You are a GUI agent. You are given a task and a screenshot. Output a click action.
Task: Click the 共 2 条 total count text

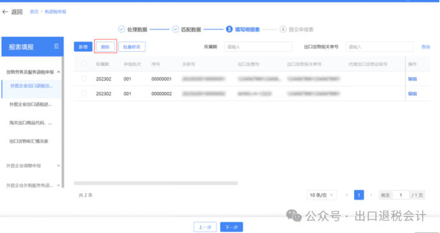pos(86,195)
